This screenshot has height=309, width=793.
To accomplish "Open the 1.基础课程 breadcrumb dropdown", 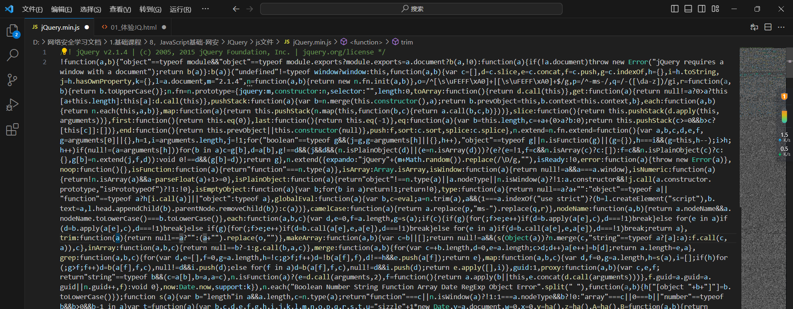I will click(x=125, y=42).
